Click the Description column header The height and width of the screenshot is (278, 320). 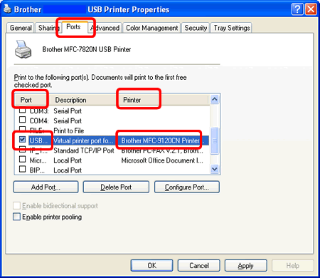tap(70, 100)
